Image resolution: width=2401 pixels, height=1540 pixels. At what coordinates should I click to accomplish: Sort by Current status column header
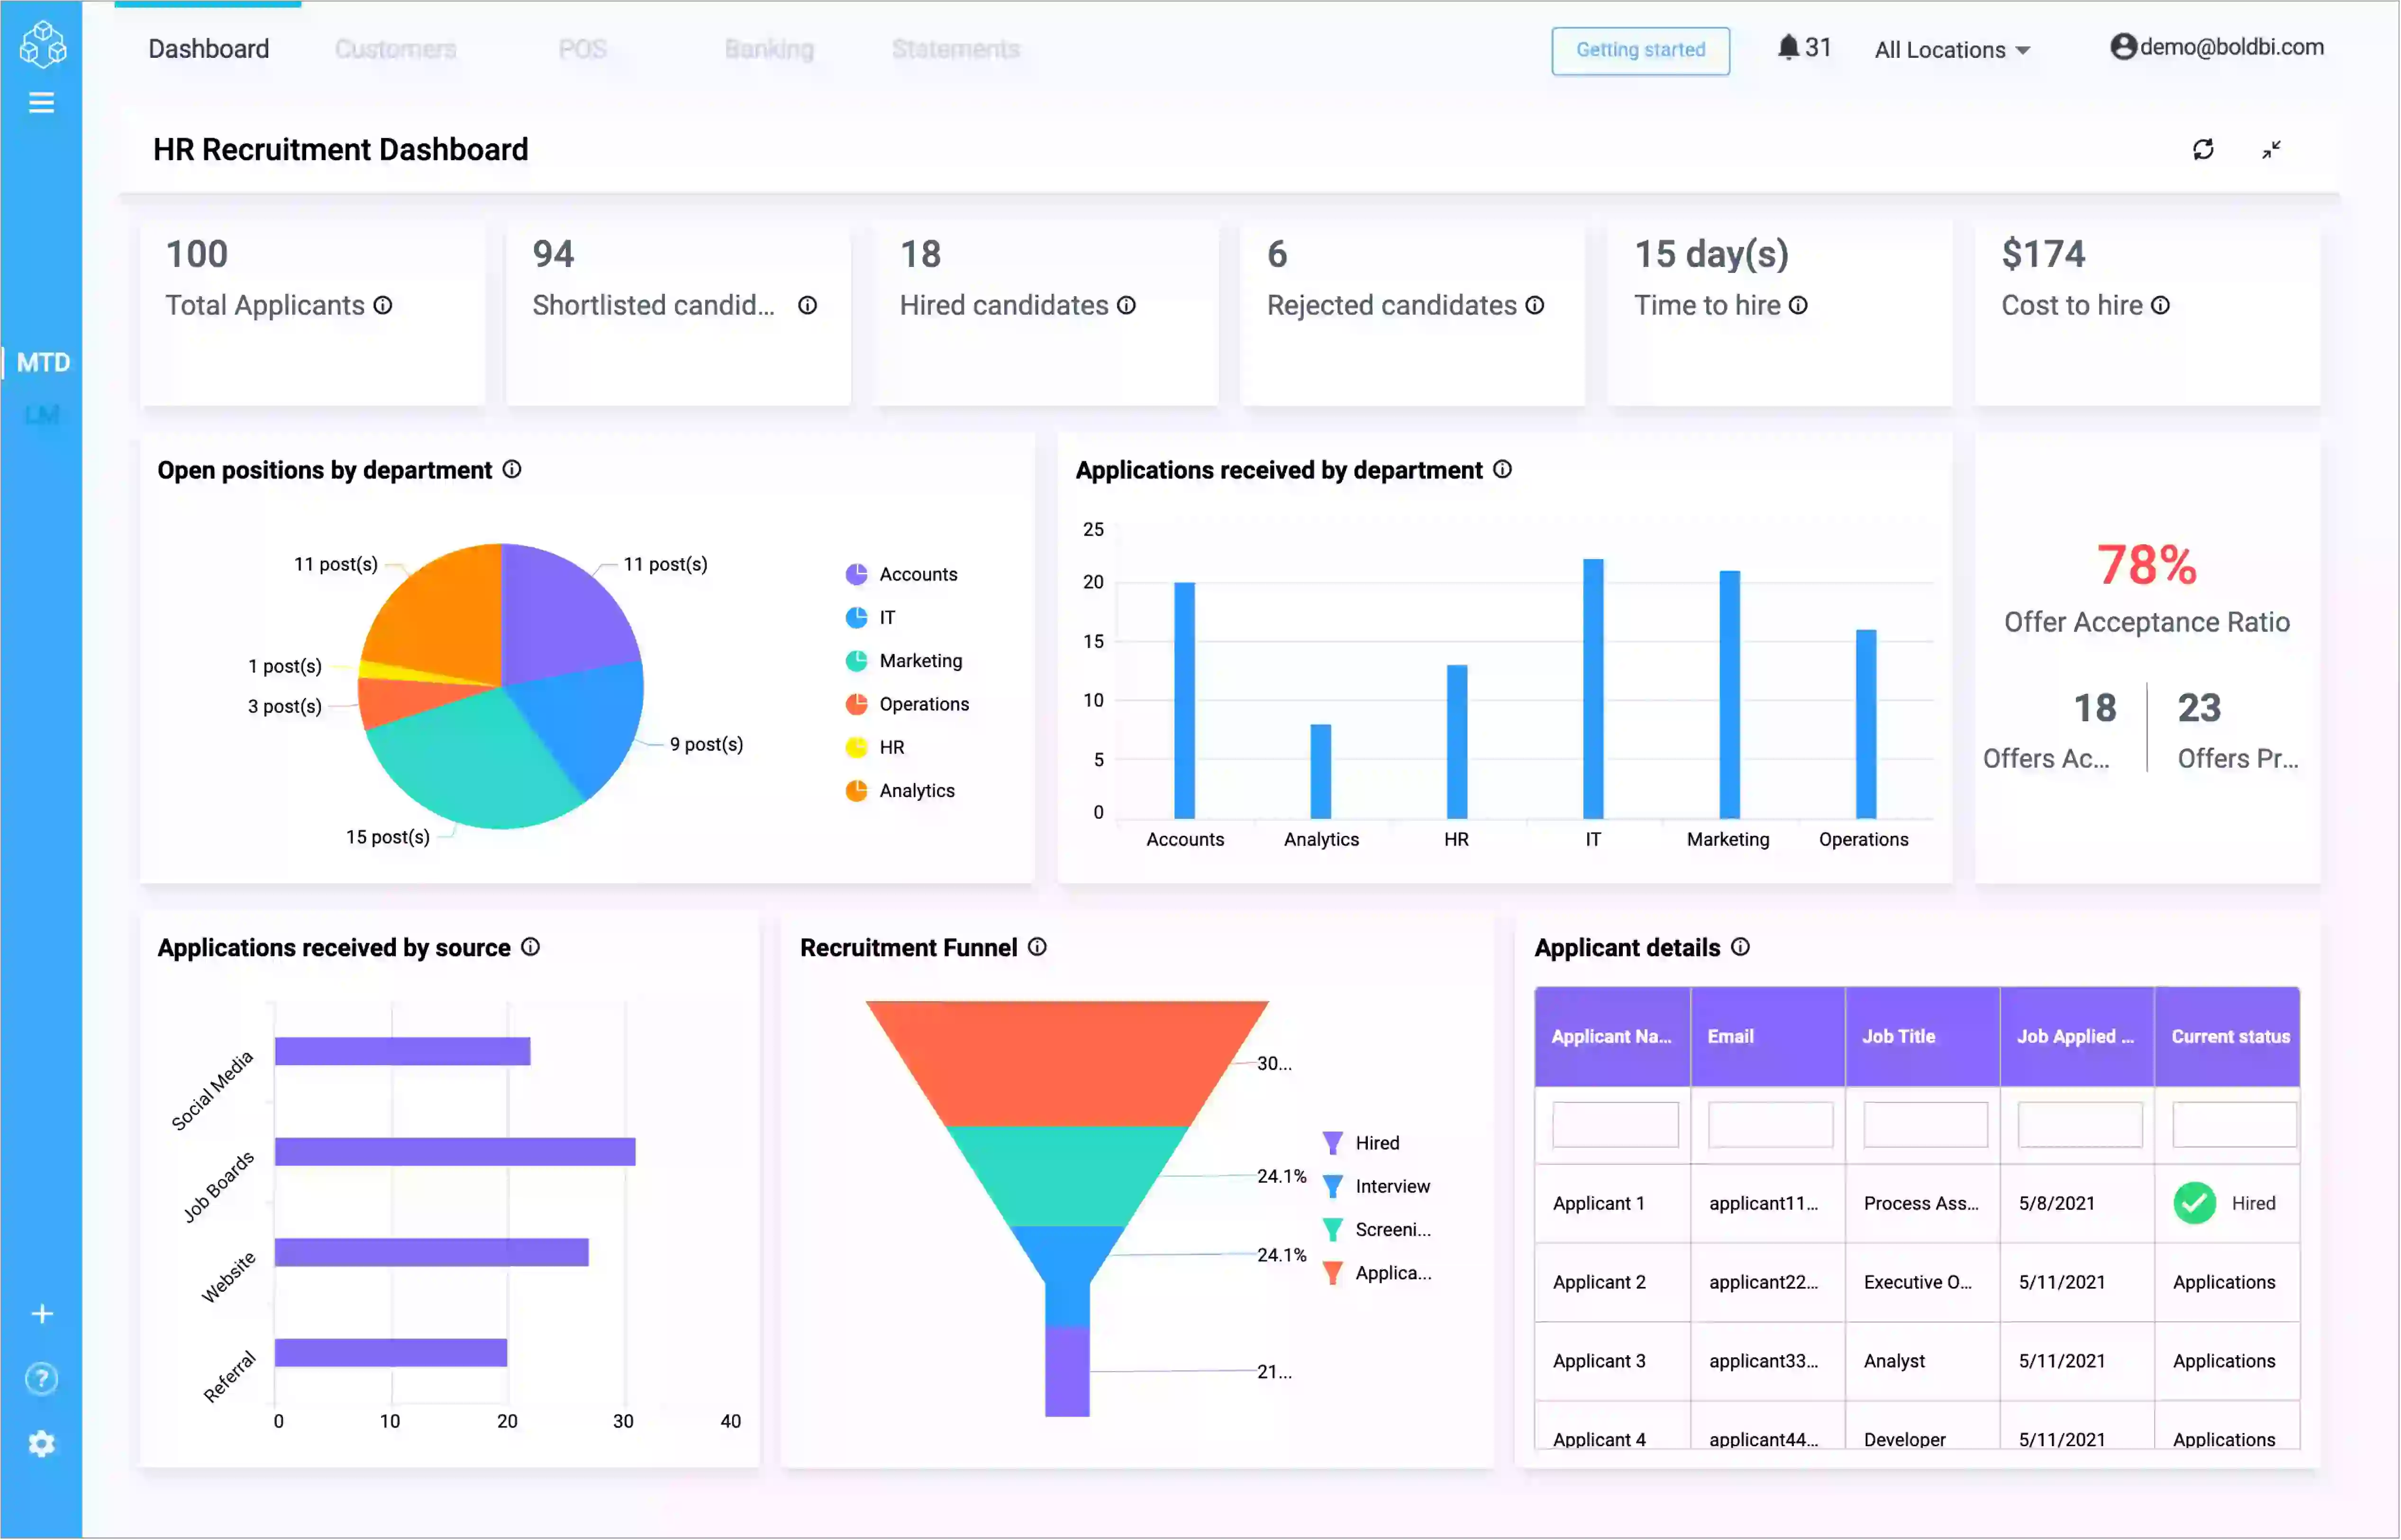[2229, 1037]
